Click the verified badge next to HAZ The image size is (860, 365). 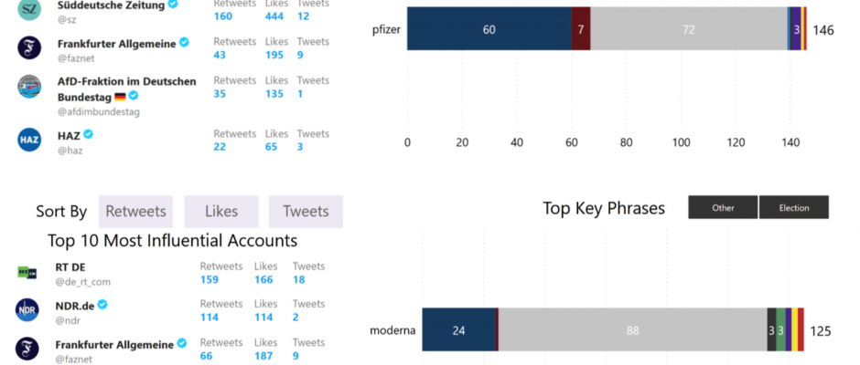(x=89, y=133)
